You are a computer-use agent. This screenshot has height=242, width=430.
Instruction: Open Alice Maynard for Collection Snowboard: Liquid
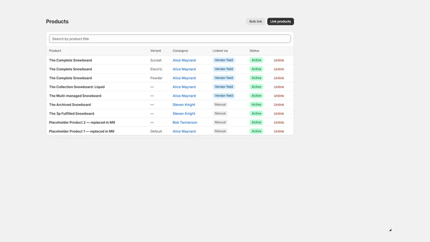(184, 87)
